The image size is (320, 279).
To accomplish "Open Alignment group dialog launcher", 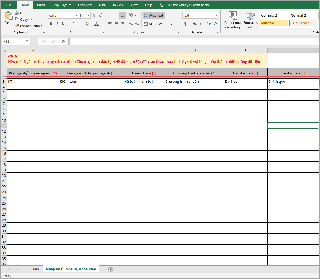I will click(x=178, y=32).
